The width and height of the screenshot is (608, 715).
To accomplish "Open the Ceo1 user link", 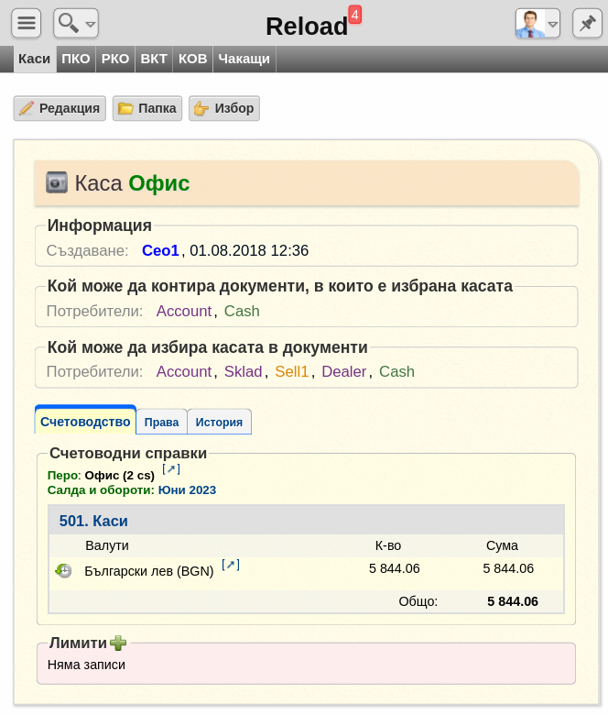I will pyautogui.click(x=160, y=250).
